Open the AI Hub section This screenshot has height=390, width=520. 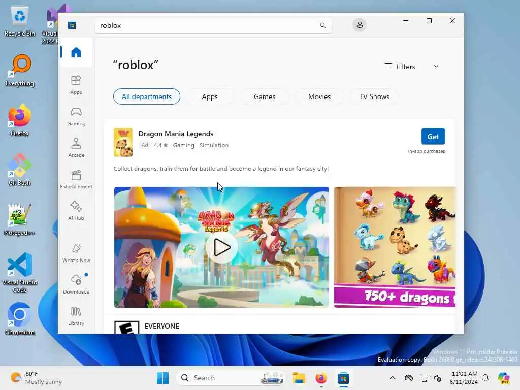(76, 211)
